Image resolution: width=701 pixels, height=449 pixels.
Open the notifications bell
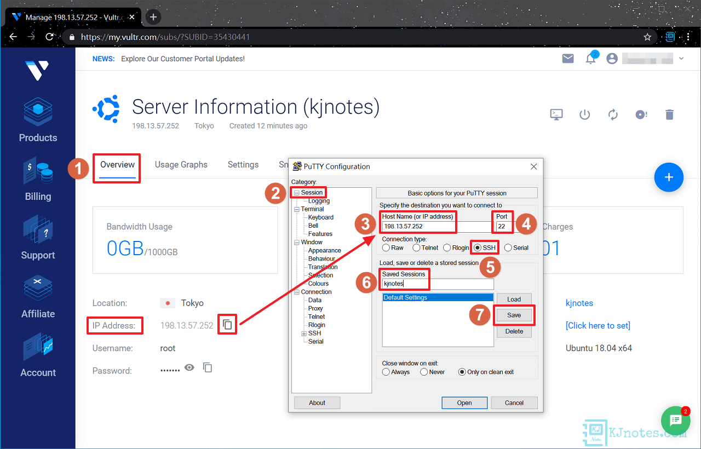point(590,59)
